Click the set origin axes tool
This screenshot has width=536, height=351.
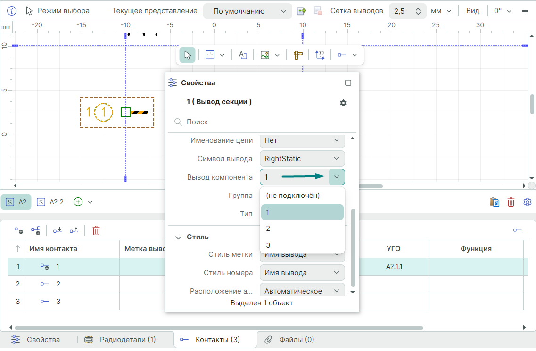click(320, 55)
